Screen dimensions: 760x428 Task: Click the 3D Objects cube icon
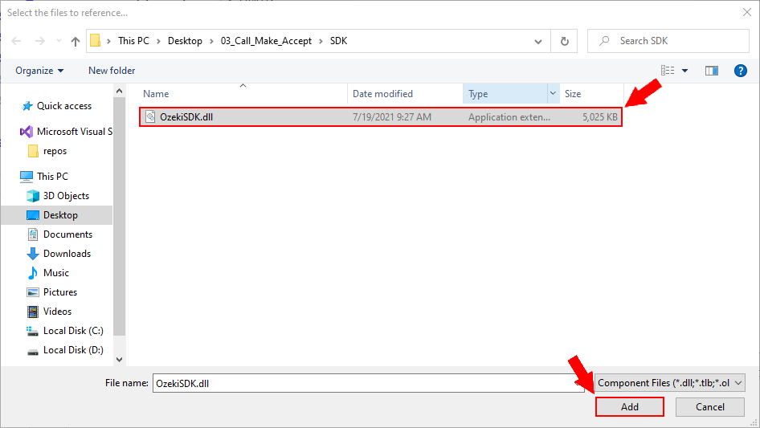pyautogui.click(x=32, y=196)
